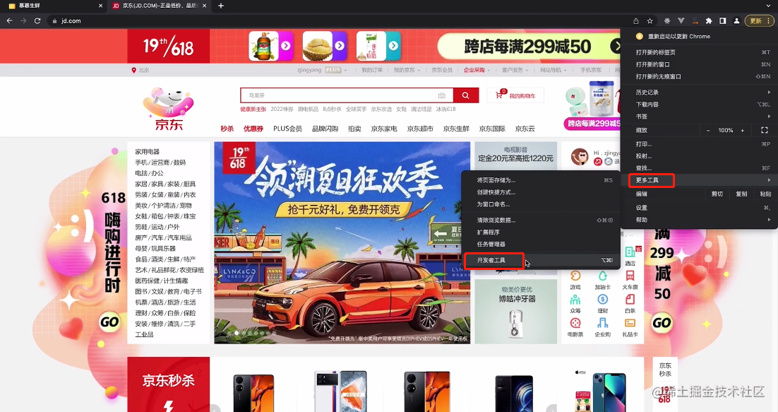This screenshot has height=412, width=778.
Task: Bookmark page with the star icon
Action: click(x=650, y=21)
